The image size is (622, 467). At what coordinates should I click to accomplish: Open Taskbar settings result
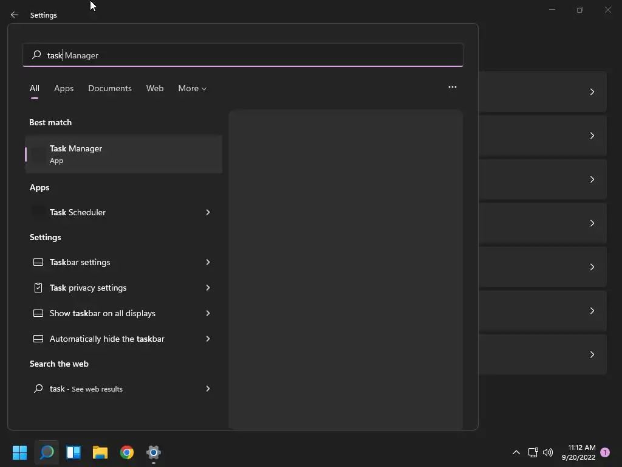click(124, 262)
